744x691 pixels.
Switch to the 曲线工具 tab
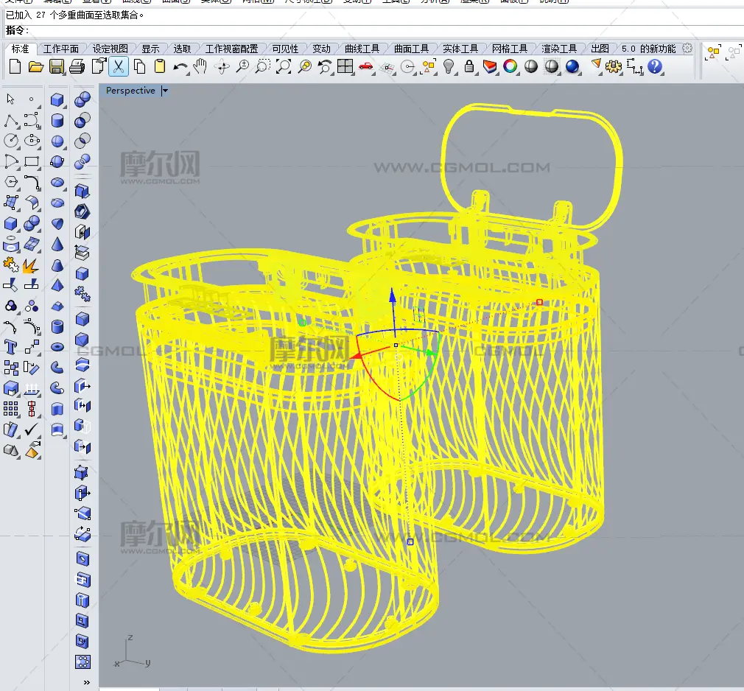pyautogui.click(x=362, y=49)
